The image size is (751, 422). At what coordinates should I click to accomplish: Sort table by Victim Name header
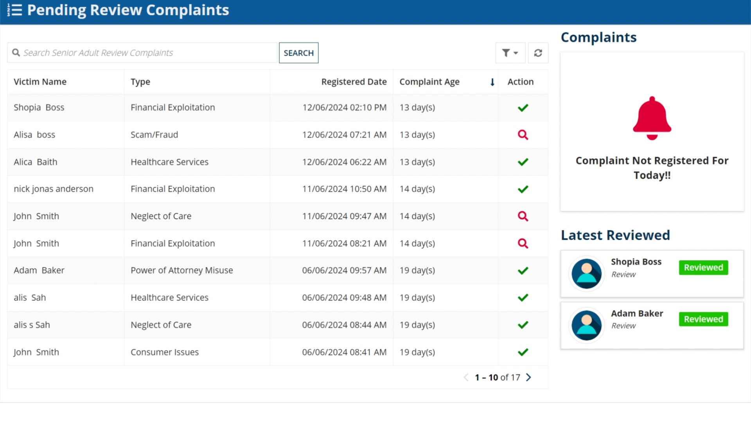[x=40, y=82]
